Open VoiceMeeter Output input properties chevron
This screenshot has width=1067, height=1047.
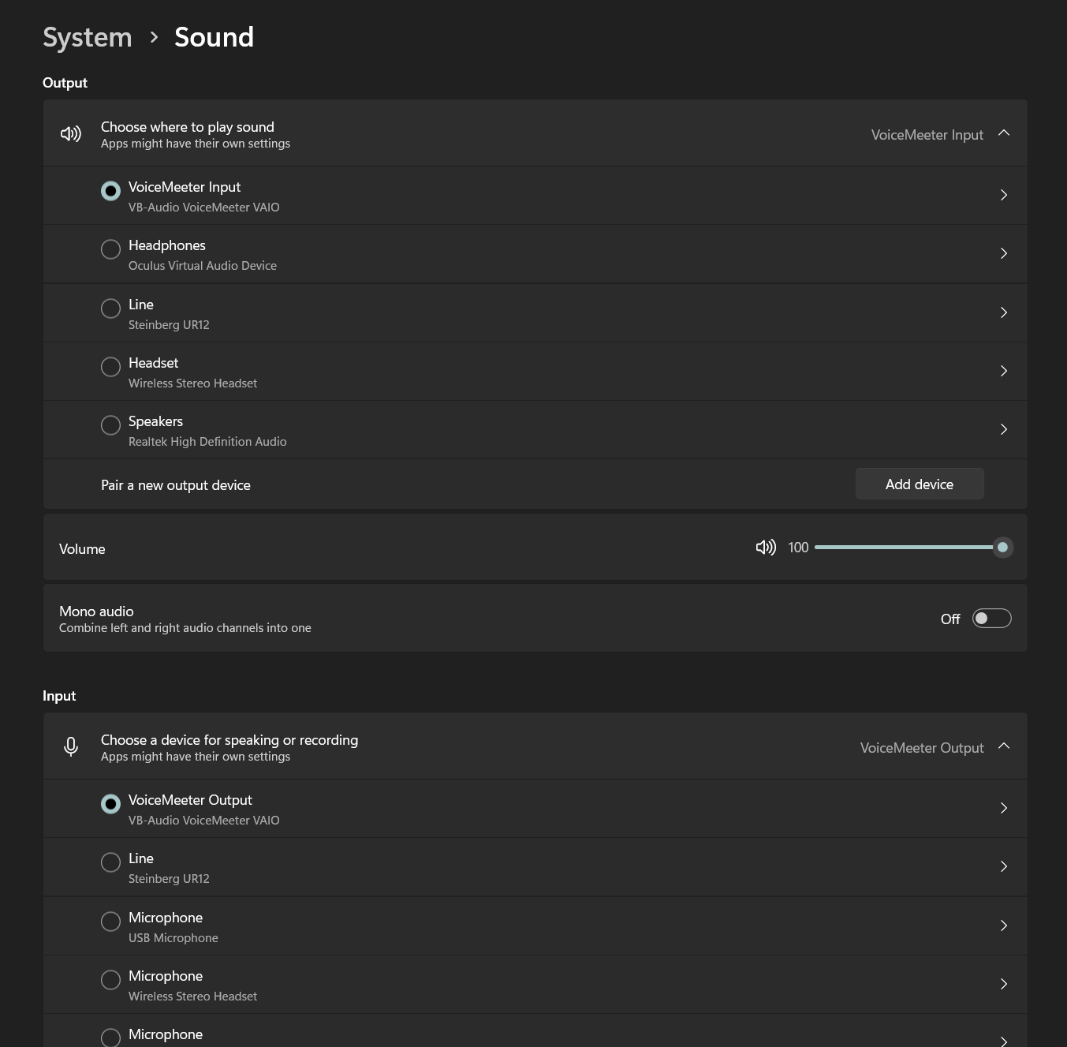click(1004, 808)
